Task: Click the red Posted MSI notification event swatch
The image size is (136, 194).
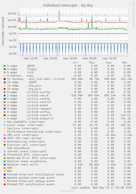Action: click(5, 184)
